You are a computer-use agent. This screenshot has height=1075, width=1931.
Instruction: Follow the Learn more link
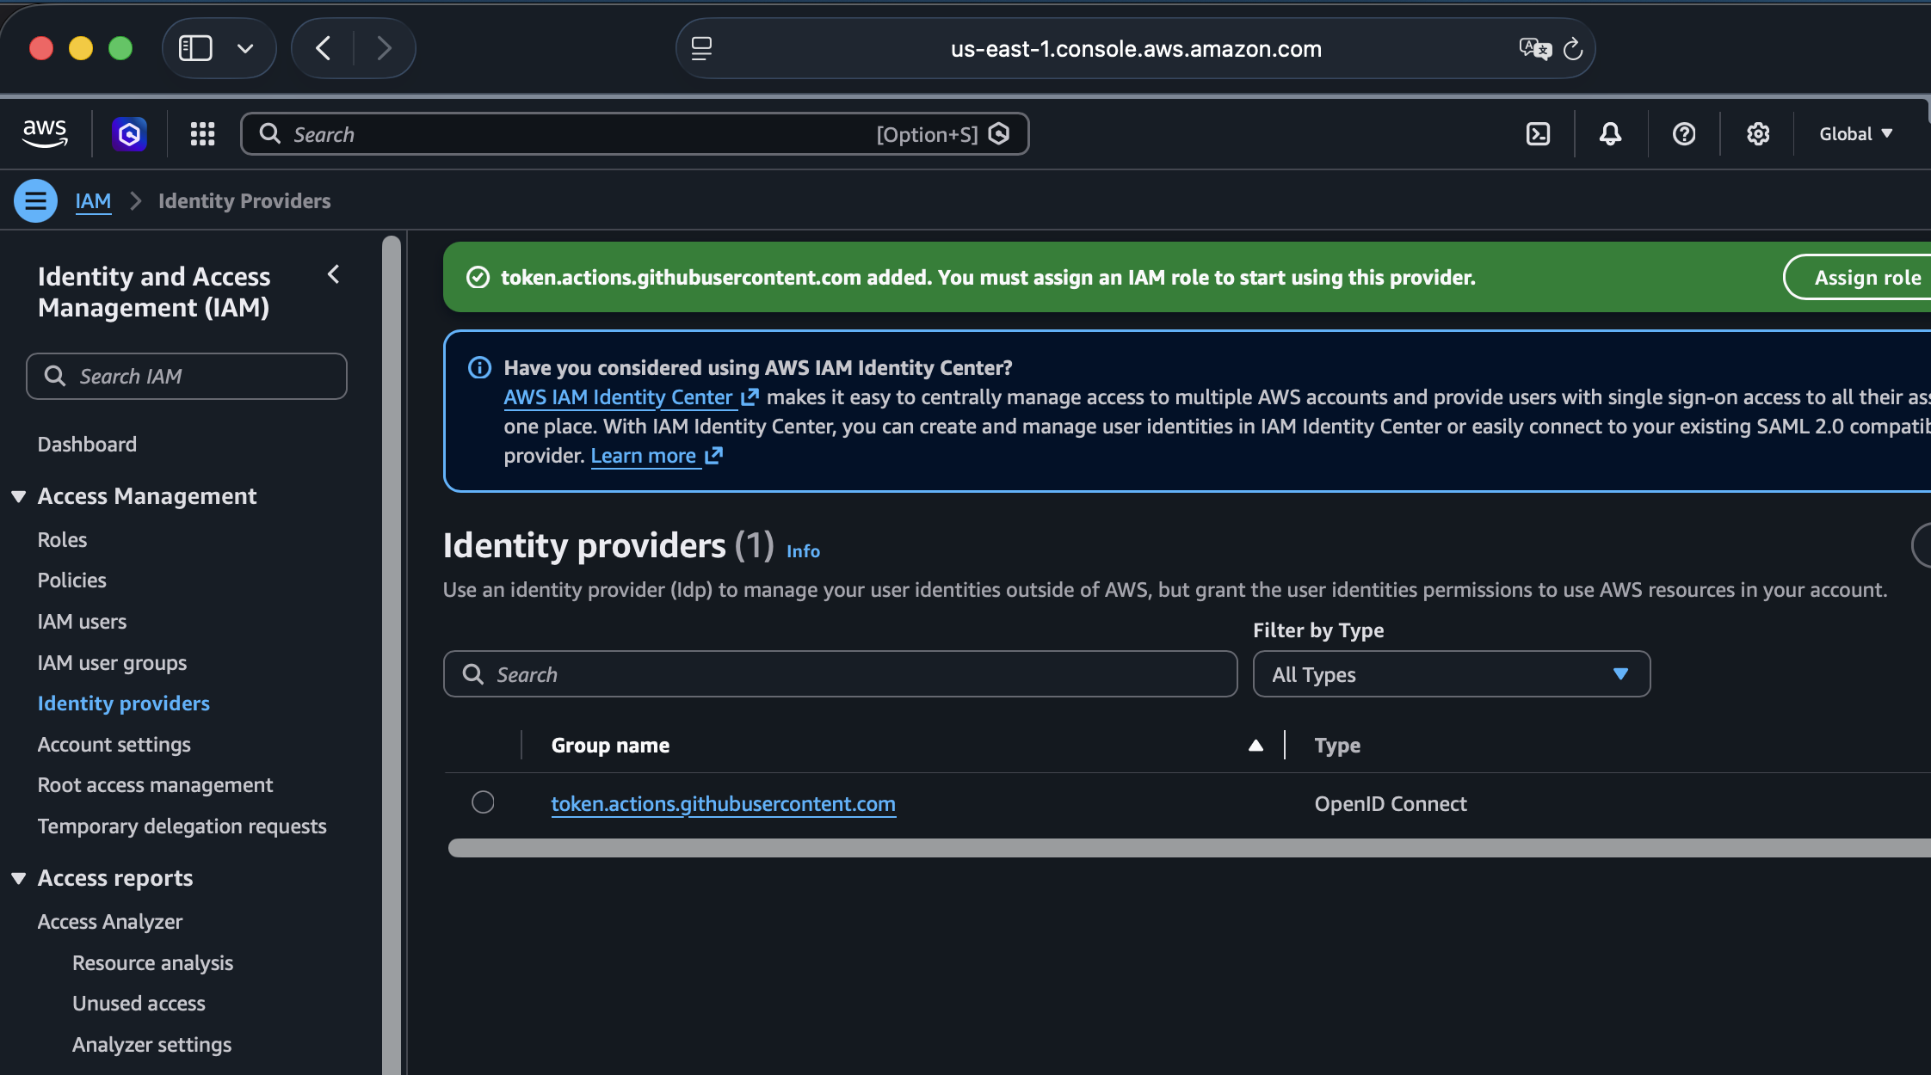(x=656, y=456)
